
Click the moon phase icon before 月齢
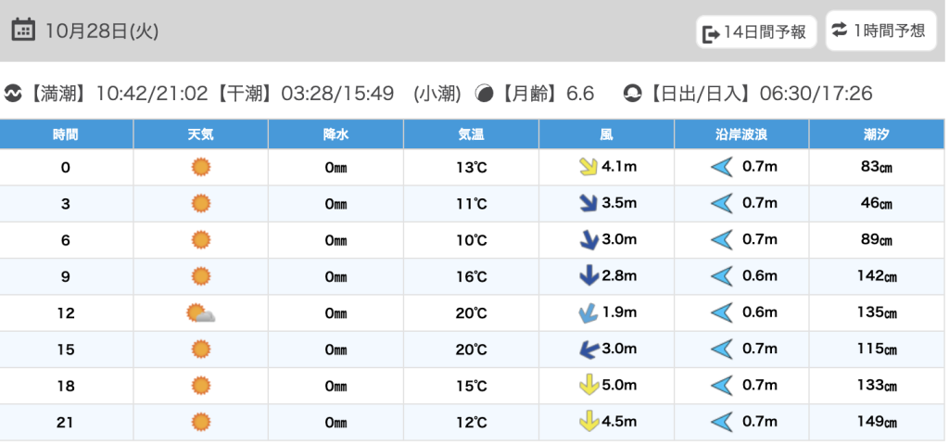click(484, 94)
